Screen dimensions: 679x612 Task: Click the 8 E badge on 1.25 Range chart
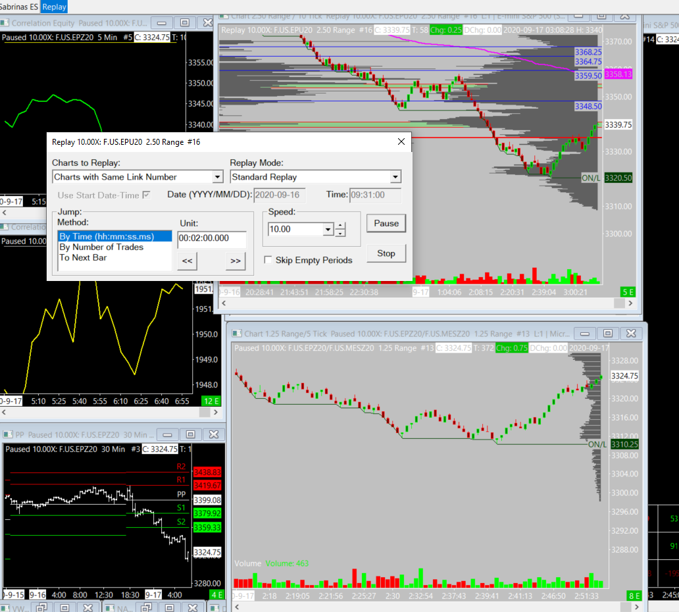[x=634, y=596]
